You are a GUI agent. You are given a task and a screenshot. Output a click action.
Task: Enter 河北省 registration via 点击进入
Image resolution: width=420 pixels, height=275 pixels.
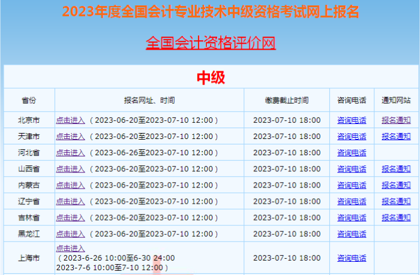pyautogui.click(x=70, y=153)
